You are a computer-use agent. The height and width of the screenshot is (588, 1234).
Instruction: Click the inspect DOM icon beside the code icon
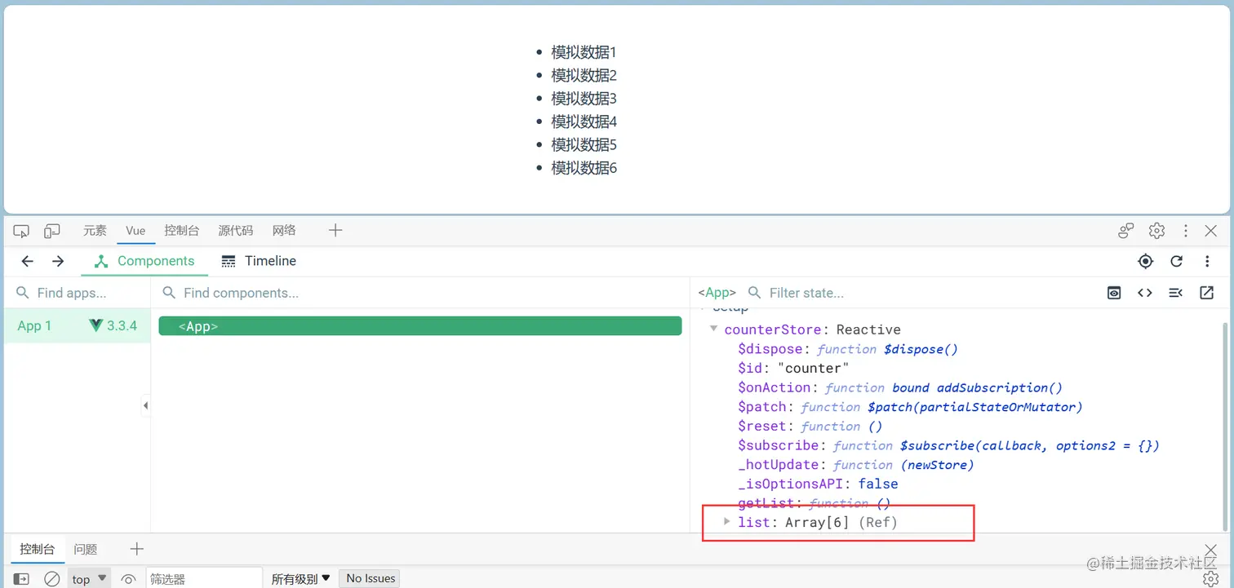coord(1175,293)
